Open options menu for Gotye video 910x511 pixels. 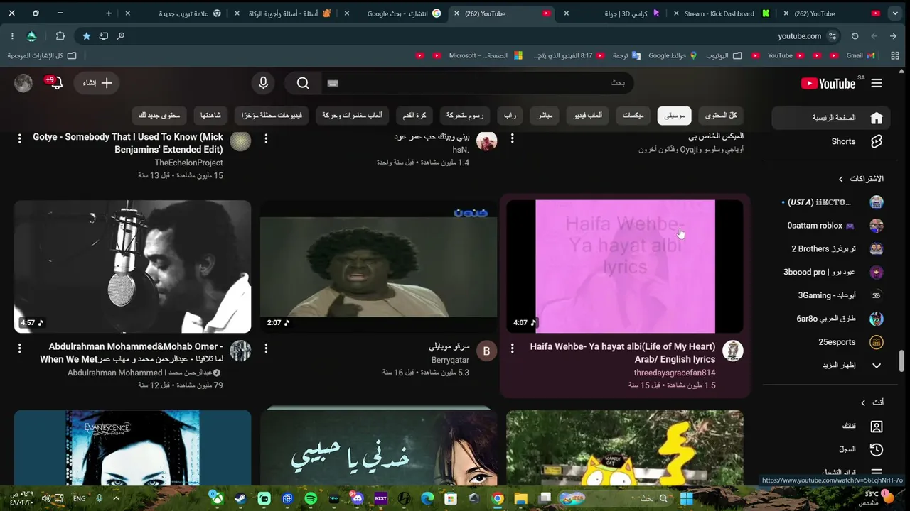coord(20,138)
